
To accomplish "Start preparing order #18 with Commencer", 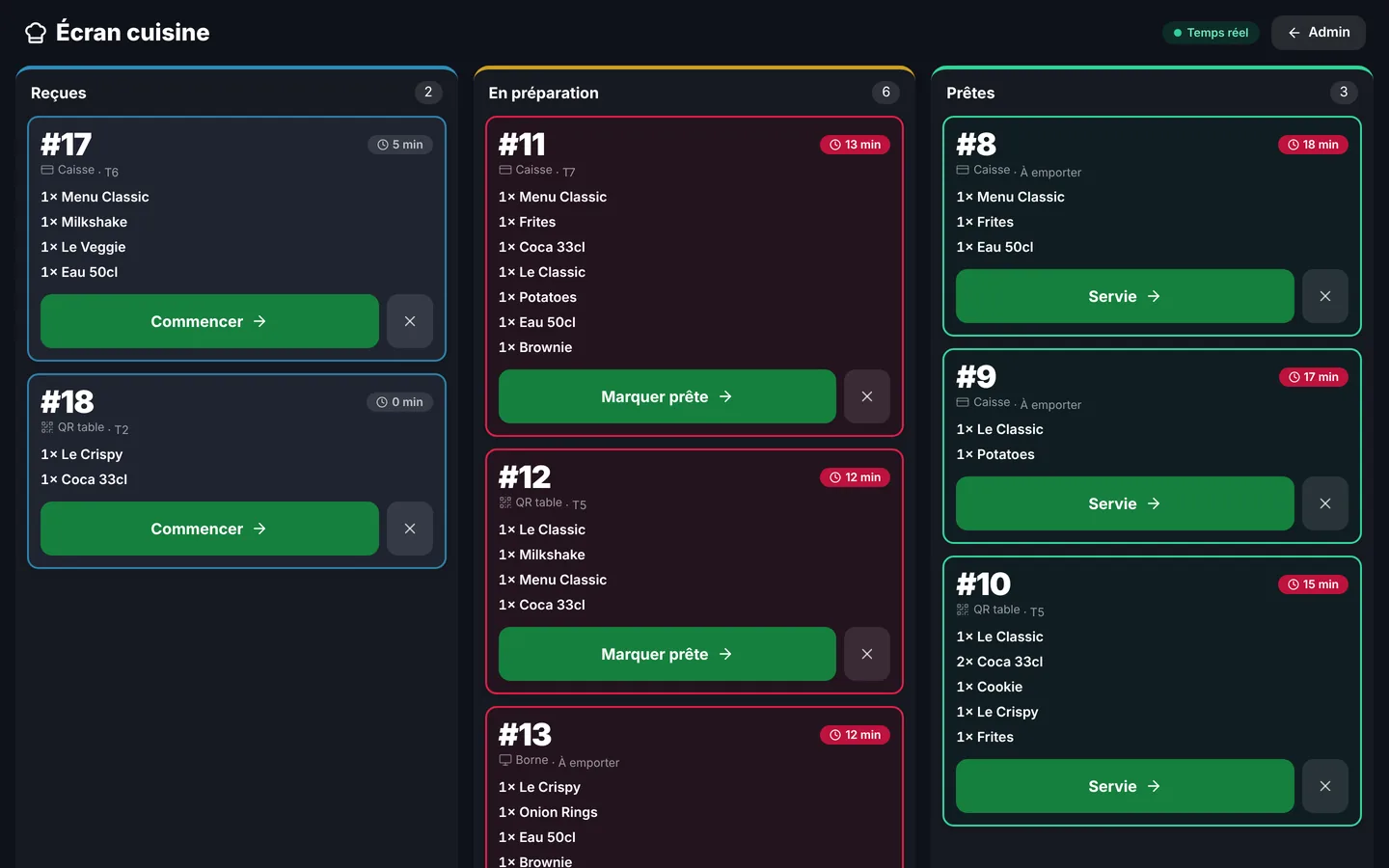I will coord(209,529).
